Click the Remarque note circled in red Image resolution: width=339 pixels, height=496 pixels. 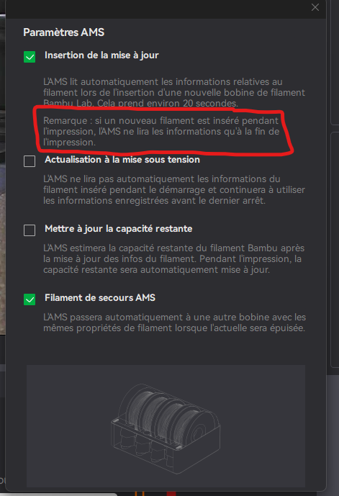coord(161,131)
